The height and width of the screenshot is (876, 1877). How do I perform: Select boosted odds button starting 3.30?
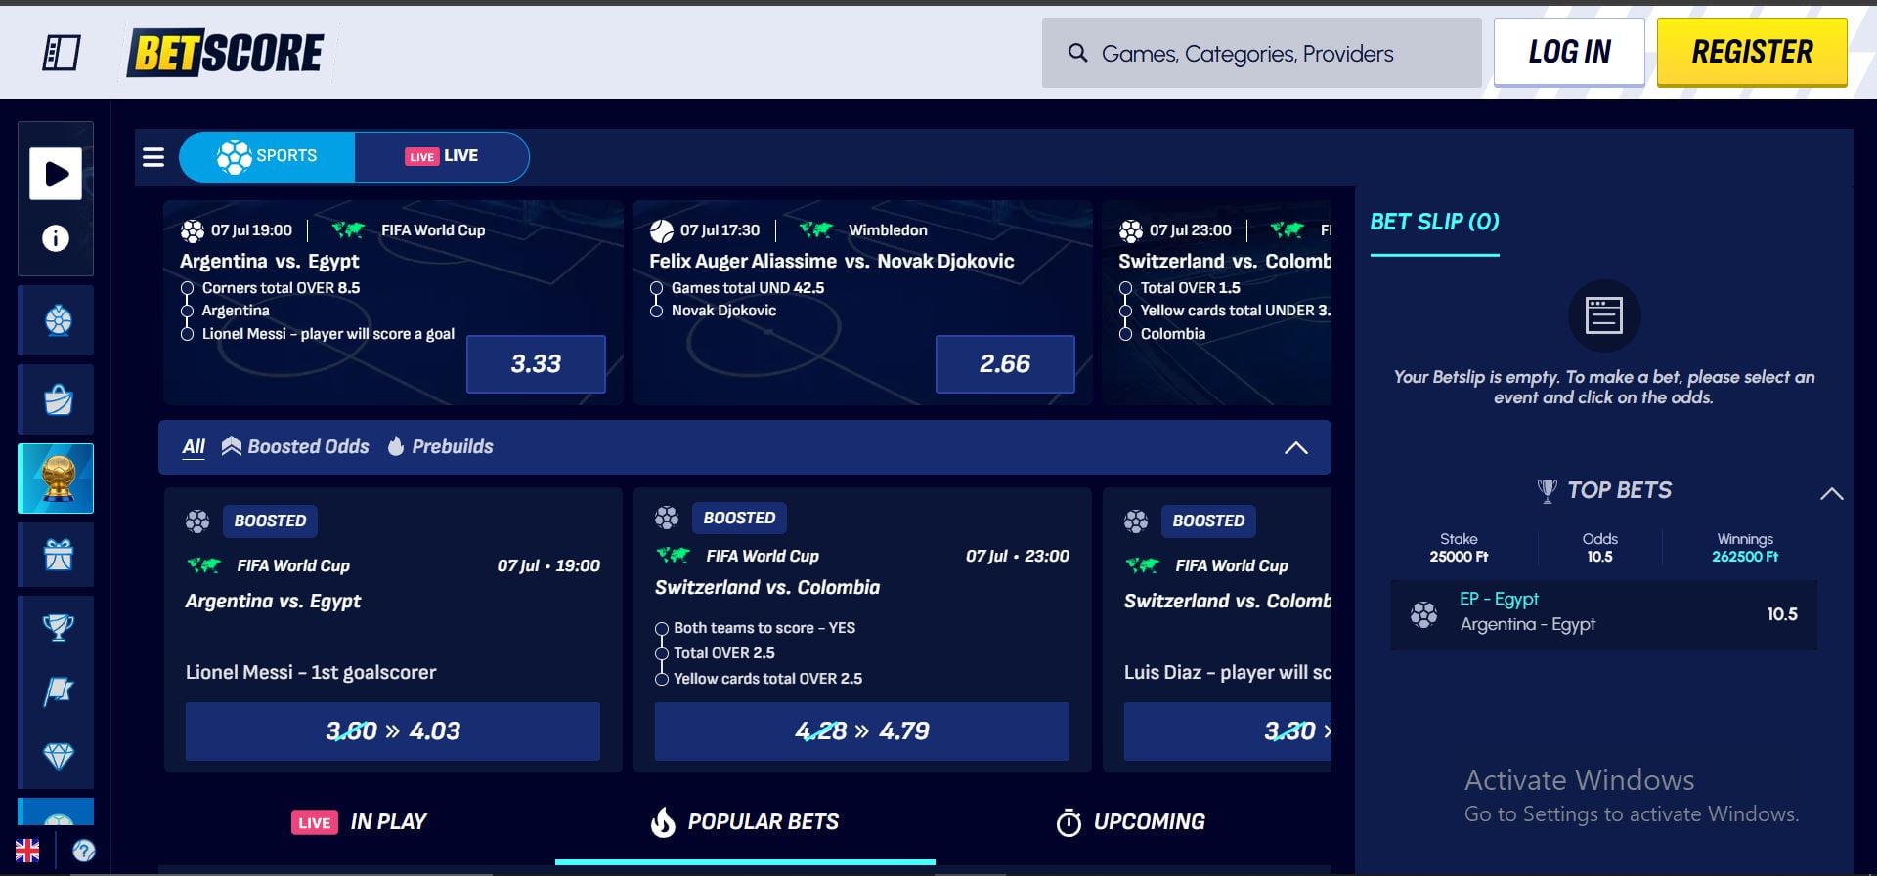pyautogui.click(x=1228, y=731)
